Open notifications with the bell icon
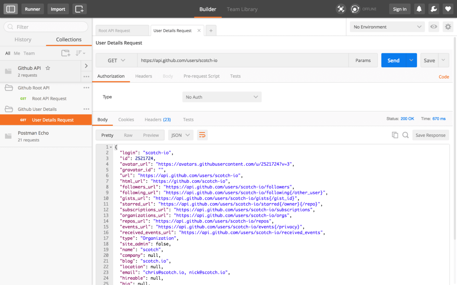Image resolution: width=457 pixels, height=285 pixels. click(x=419, y=9)
